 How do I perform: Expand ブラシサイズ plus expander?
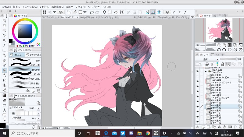[10, 108]
